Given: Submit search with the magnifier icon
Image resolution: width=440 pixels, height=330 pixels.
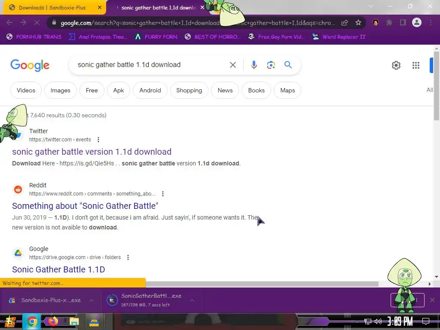Looking at the screenshot, I should [288, 65].
